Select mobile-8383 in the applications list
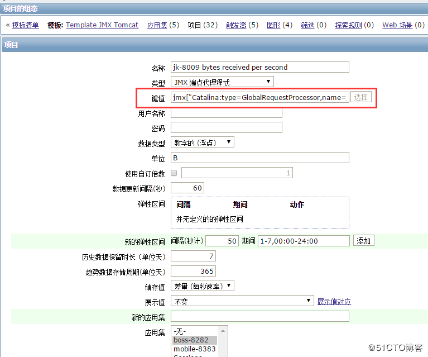This screenshot has height=357, width=428. [x=195, y=349]
